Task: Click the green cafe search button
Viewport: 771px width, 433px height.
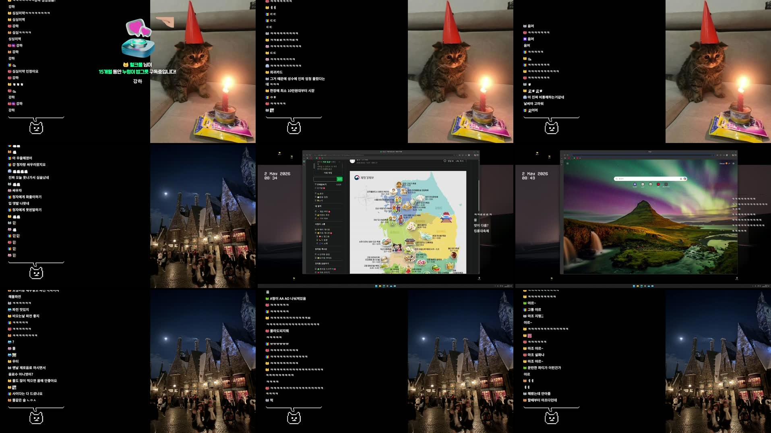Action: tap(339, 179)
